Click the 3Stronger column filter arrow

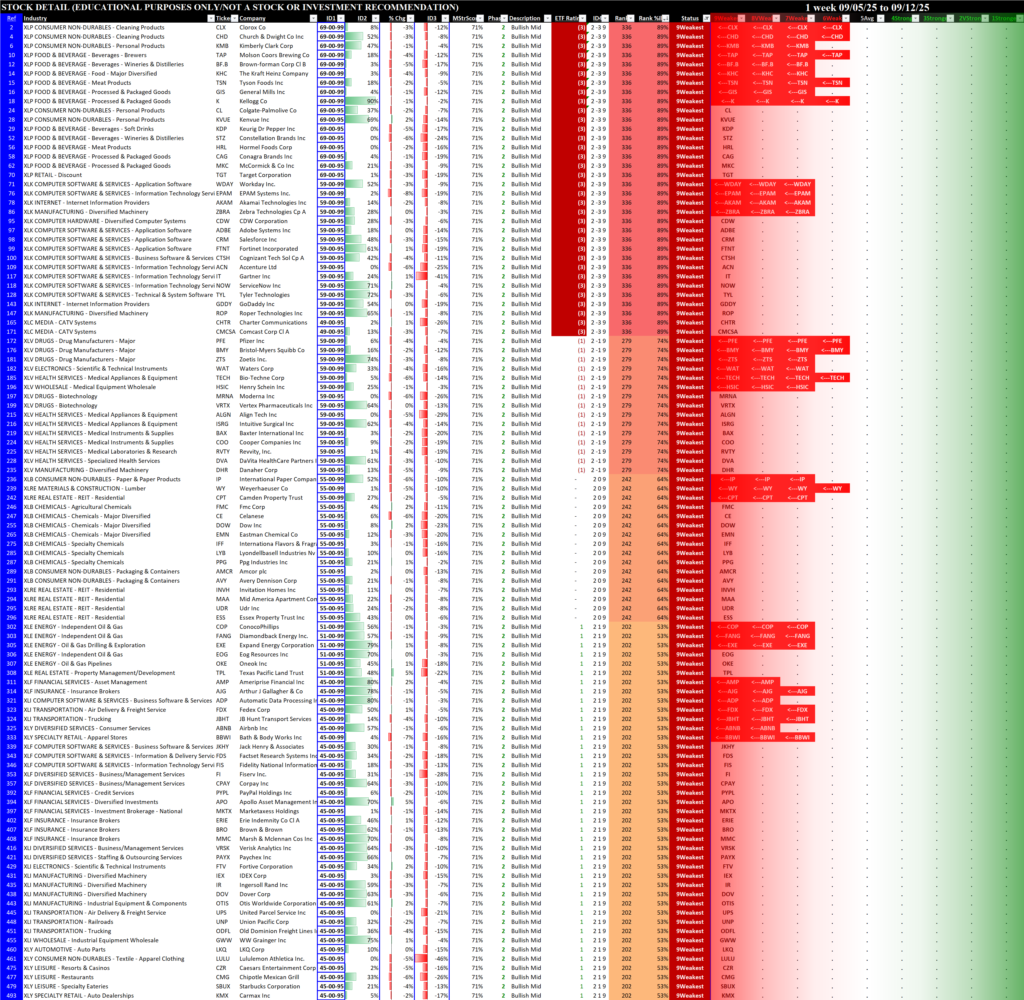click(x=950, y=18)
